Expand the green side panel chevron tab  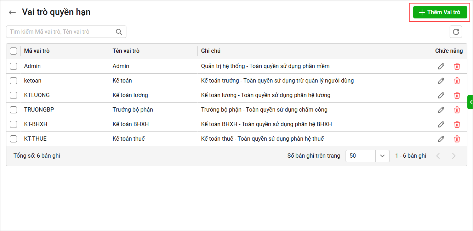470,102
